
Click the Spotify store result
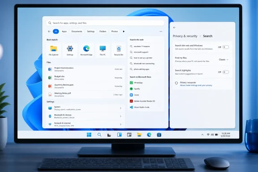(x=135, y=89)
